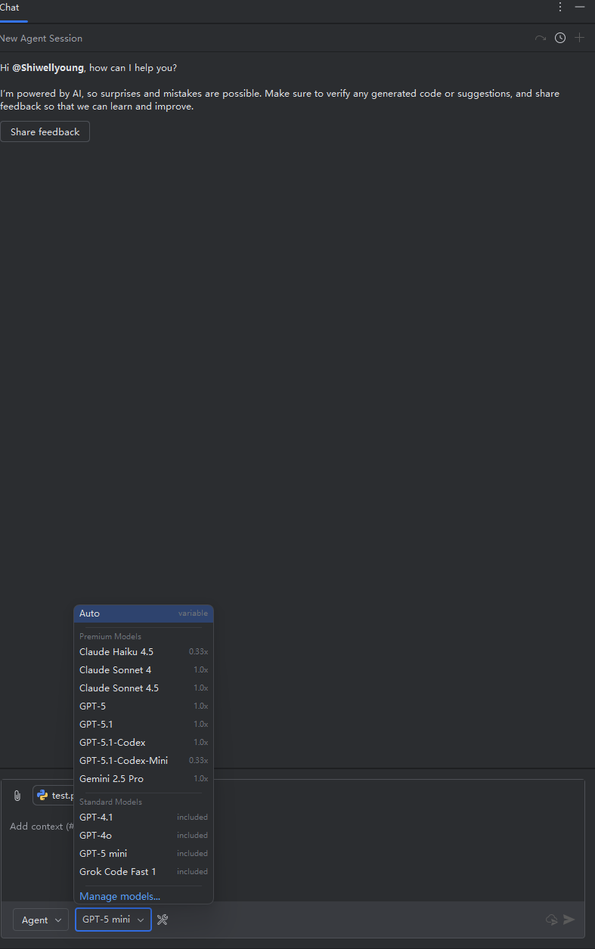This screenshot has width=595, height=949.
Task: Minimize the Chat panel with the dash icon
Action: [580, 7]
